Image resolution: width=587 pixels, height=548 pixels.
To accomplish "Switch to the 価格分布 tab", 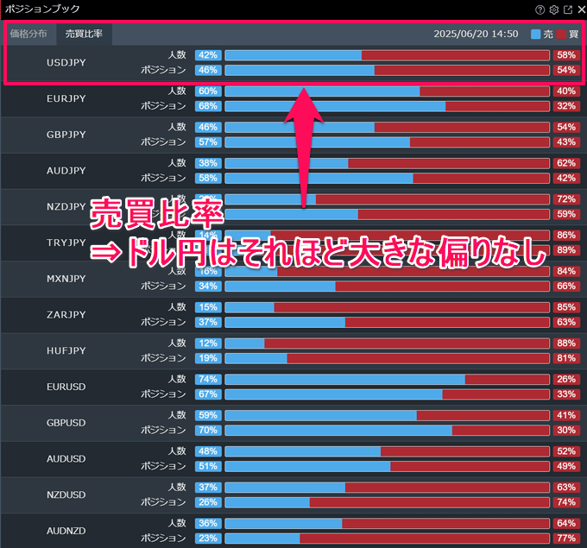I will point(28,34).
